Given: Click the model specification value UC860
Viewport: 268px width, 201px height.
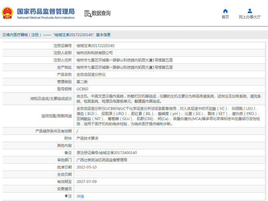Looking at the screenshot, I should (82, 89).
